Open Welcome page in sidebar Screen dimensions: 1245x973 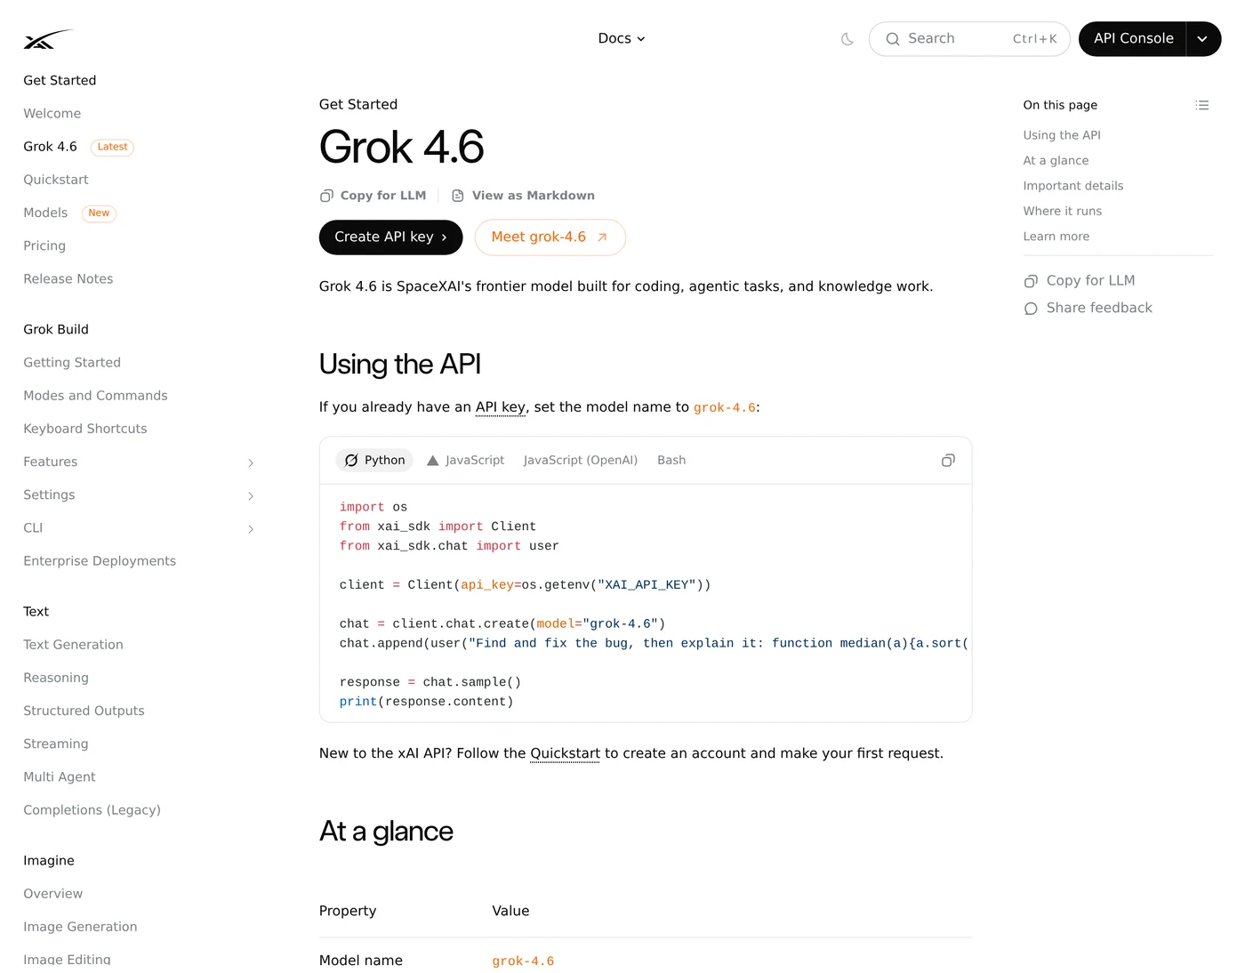point(52,114)
